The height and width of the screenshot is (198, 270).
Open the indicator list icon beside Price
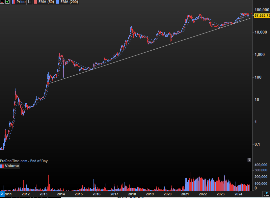point(30,2)
